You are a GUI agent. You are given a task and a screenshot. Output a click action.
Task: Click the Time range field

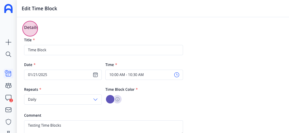(x=144, y=74)
